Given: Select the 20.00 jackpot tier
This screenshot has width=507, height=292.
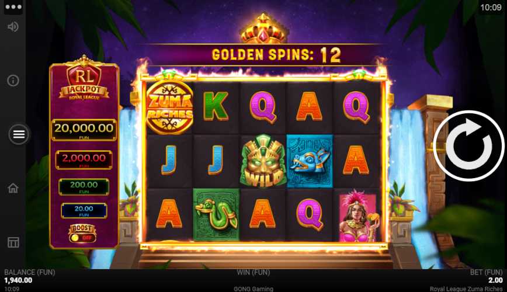Looking at the screenshot, I should point(84,210).
